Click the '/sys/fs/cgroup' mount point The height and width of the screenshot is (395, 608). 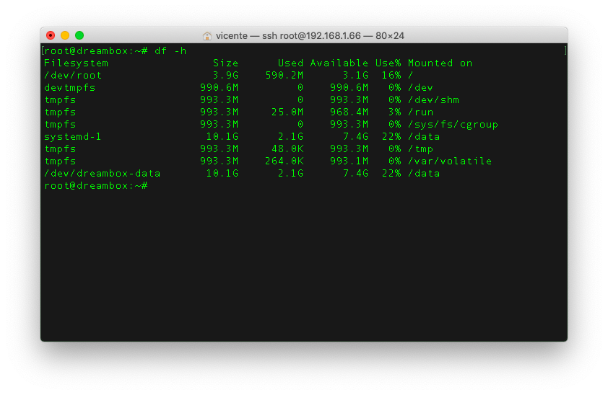tap(453, 124)
